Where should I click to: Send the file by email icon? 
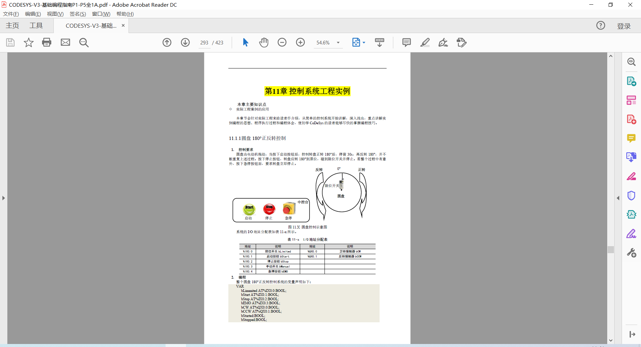point(65,42)
